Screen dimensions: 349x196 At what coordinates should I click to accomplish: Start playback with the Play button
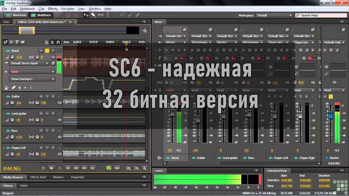(x=51, y=168)
